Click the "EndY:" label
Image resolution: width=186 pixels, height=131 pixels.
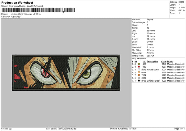[135, 44]
